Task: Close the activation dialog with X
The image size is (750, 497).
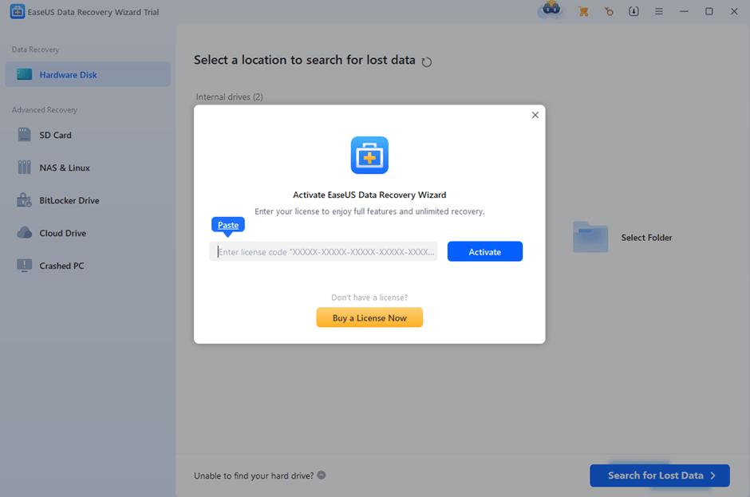Action: (x=535, y=115)
